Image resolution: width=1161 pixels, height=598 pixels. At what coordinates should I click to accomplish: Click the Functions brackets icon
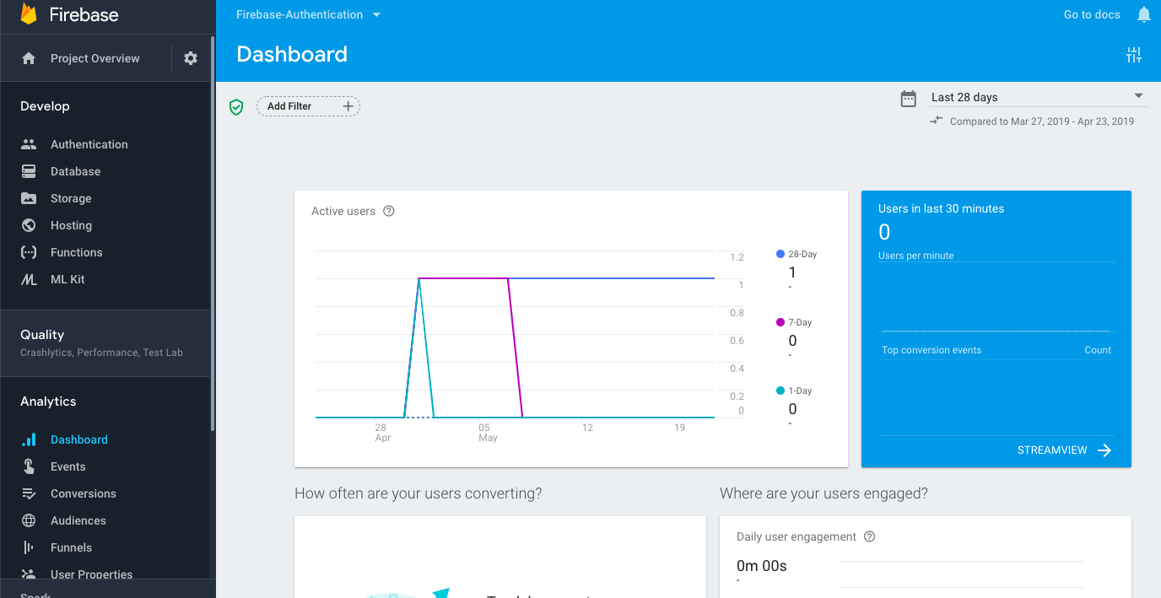29,252
